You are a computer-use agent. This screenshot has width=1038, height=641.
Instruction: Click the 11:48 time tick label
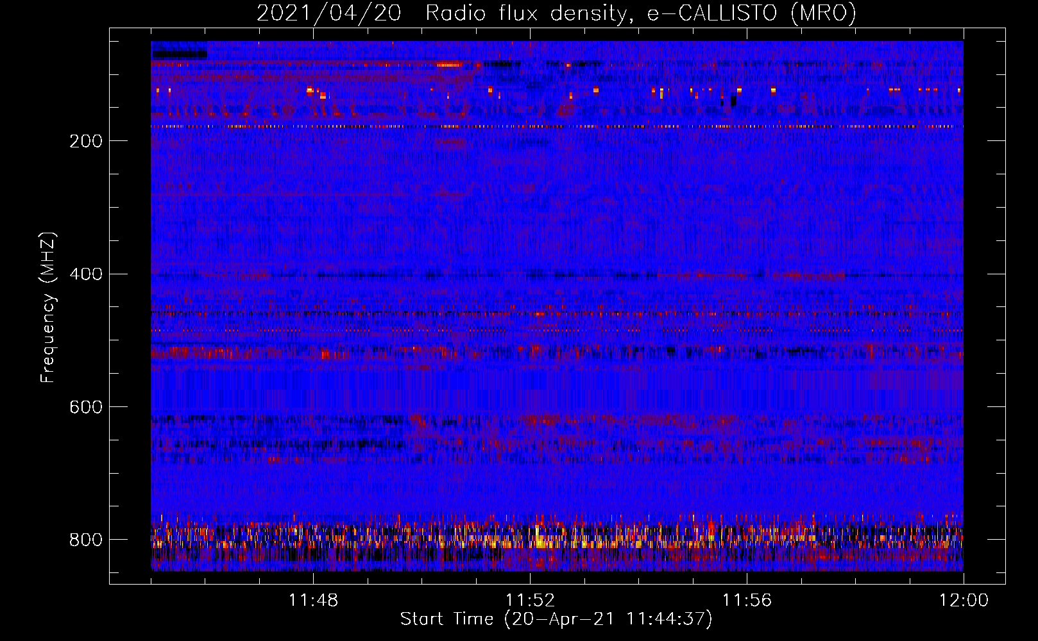pyautogui.click(x=313, y=601)
